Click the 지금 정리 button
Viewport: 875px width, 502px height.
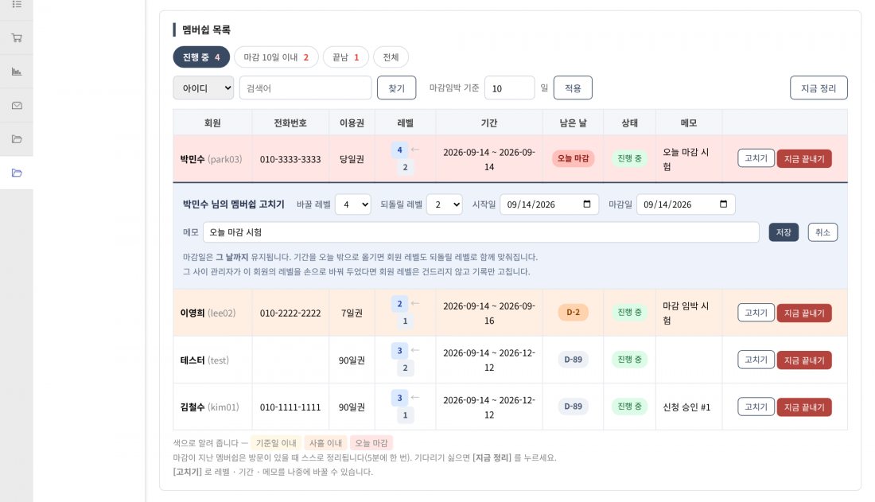819,88
